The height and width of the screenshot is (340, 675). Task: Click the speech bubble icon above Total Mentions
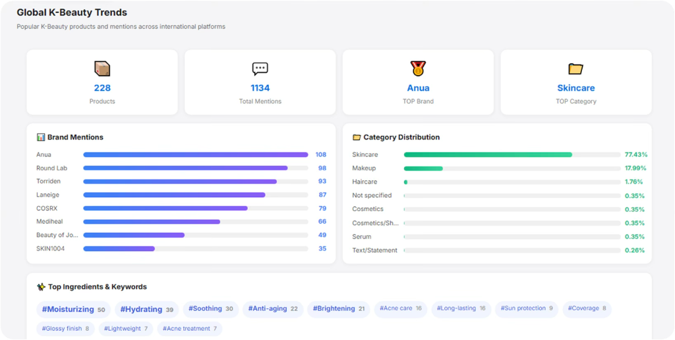[260, 68]
